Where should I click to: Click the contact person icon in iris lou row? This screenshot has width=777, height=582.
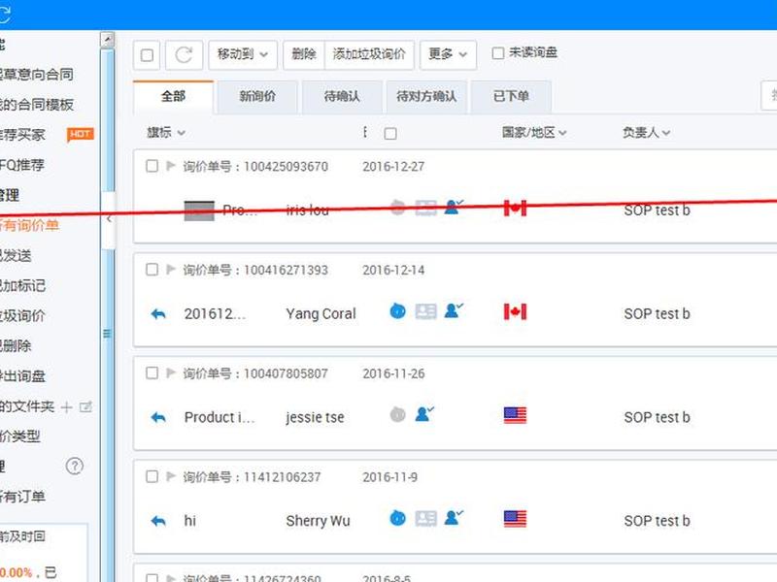tap(454, 207)
